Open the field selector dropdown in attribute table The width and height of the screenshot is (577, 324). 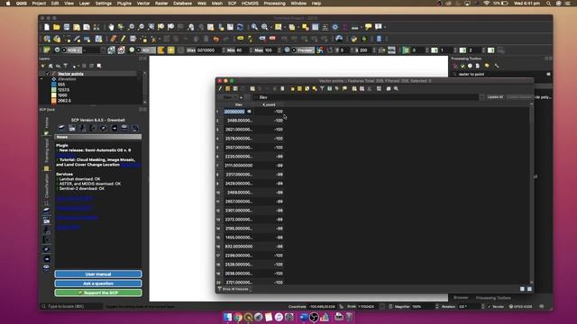click(x=231, y=97)
